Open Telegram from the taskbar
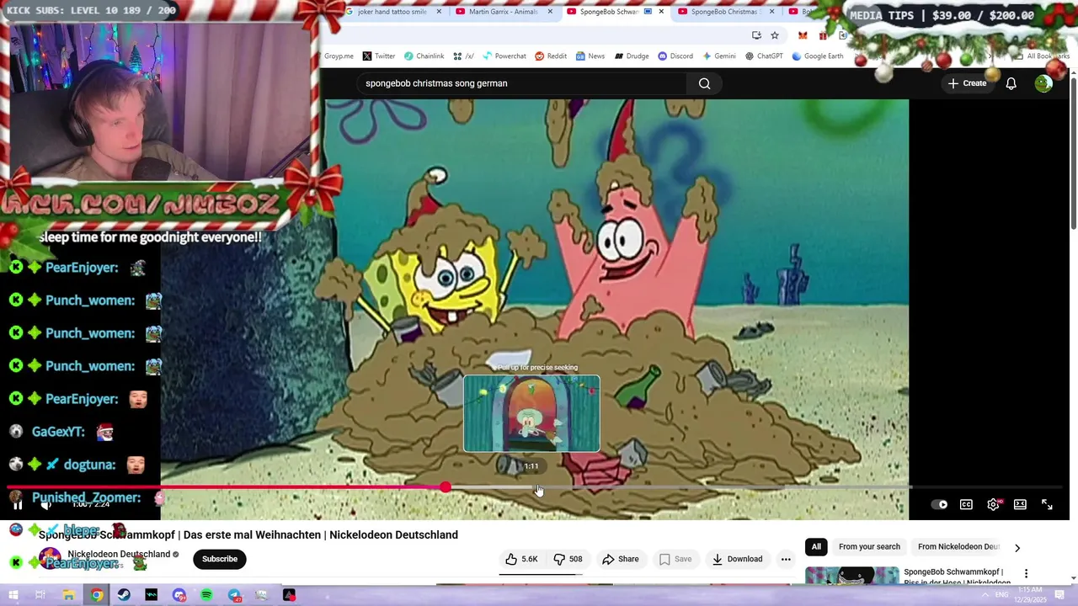The image size is (1078, 606). pyautogui.click(x=234, y=595)
